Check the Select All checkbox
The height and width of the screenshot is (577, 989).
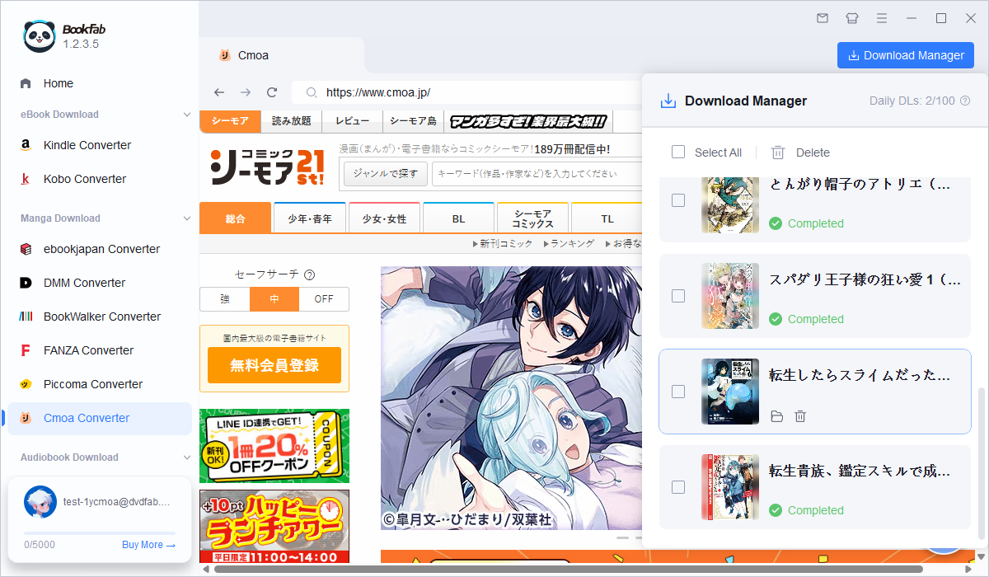(678, 152)
